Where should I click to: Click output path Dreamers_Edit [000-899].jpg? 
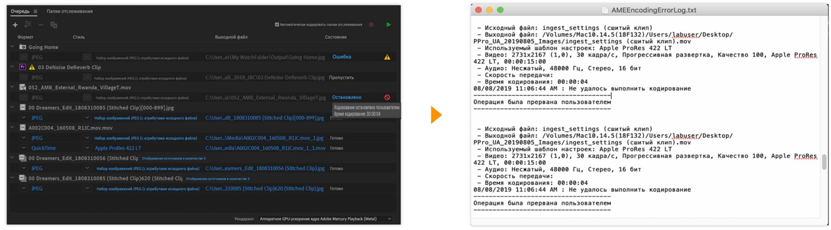264,118
